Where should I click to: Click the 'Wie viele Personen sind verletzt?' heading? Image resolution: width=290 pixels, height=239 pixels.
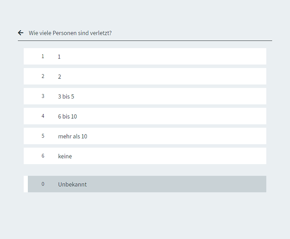pos(70,33)
